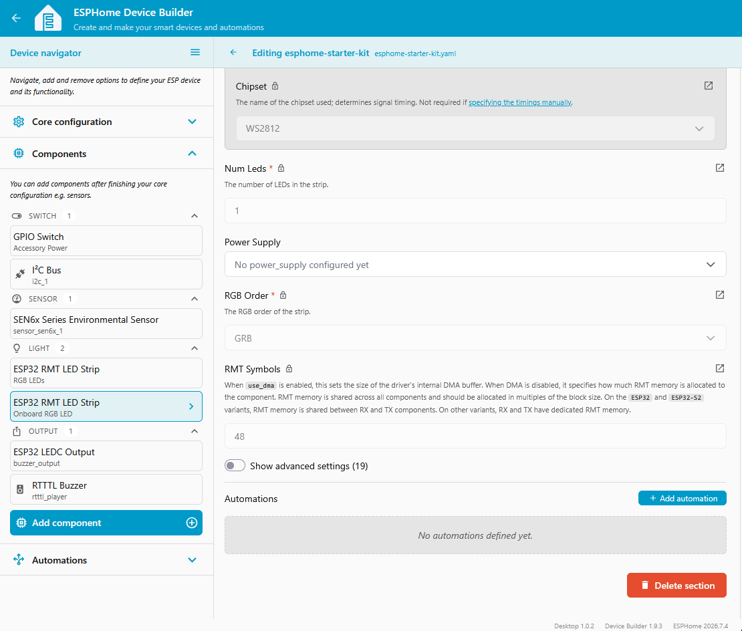
Task: Open RGB Order documentation external link icon
Action: 720,295
